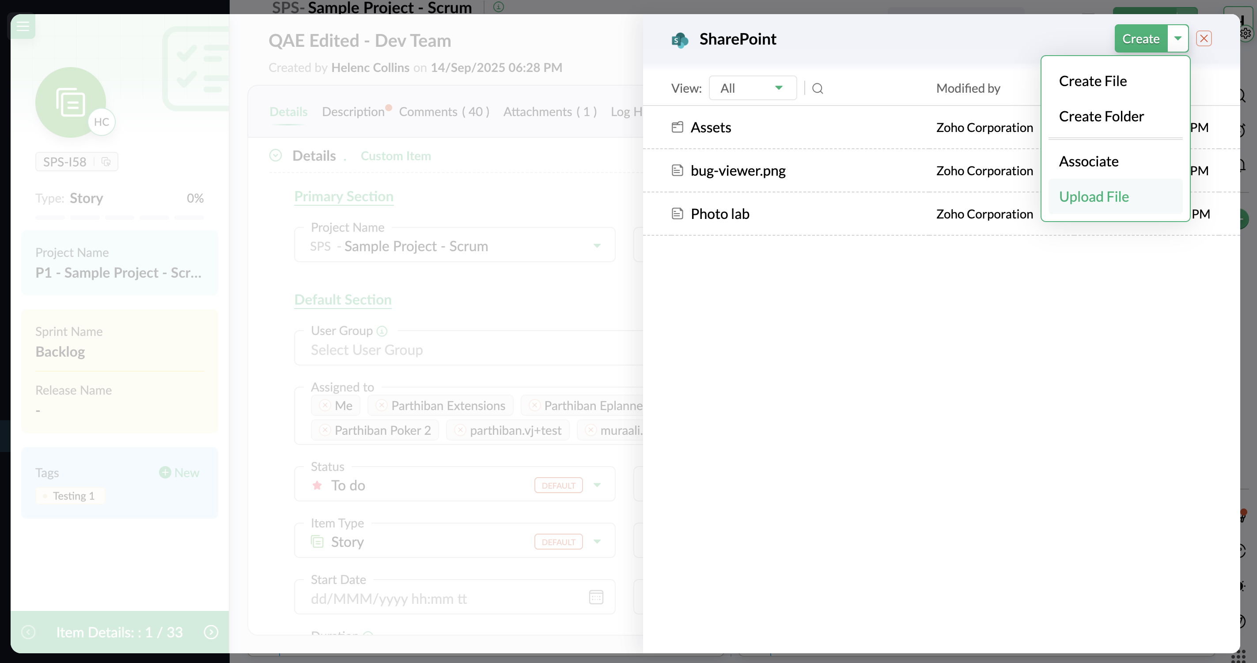Click the search icon in SharePoint panel
This screenshot has width=1257, height=663.
(818, 88)
